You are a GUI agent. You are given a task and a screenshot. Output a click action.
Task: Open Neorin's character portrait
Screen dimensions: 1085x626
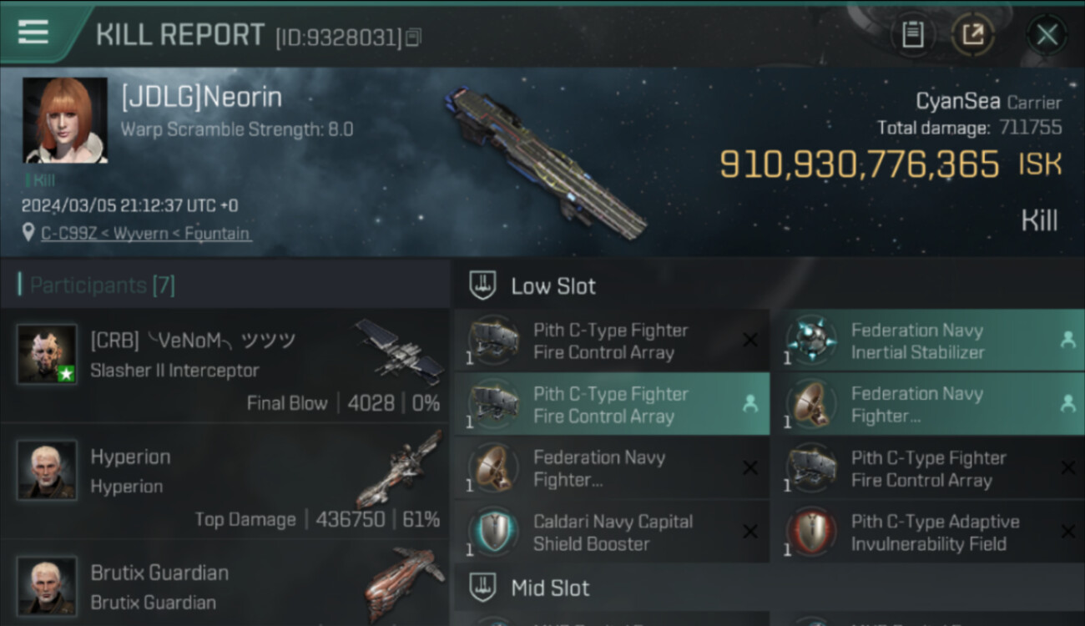click(65, 120)
